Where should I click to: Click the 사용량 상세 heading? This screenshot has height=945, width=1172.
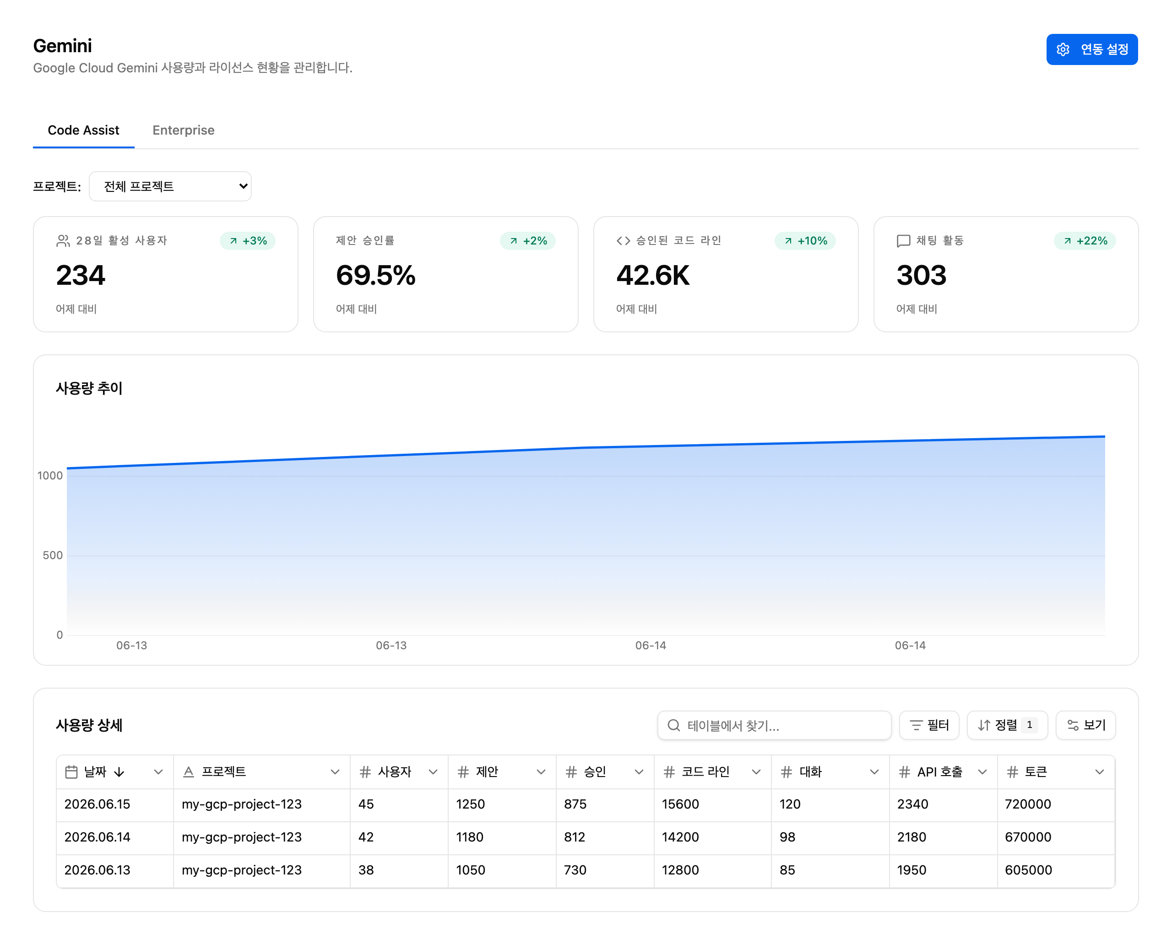(x=89, y=725)
